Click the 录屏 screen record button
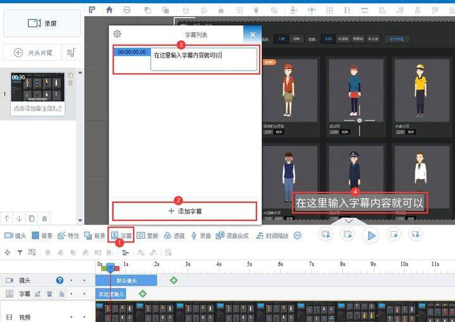Image resolution: width=455 pixels, height=322 pixels. coord(42,23)
